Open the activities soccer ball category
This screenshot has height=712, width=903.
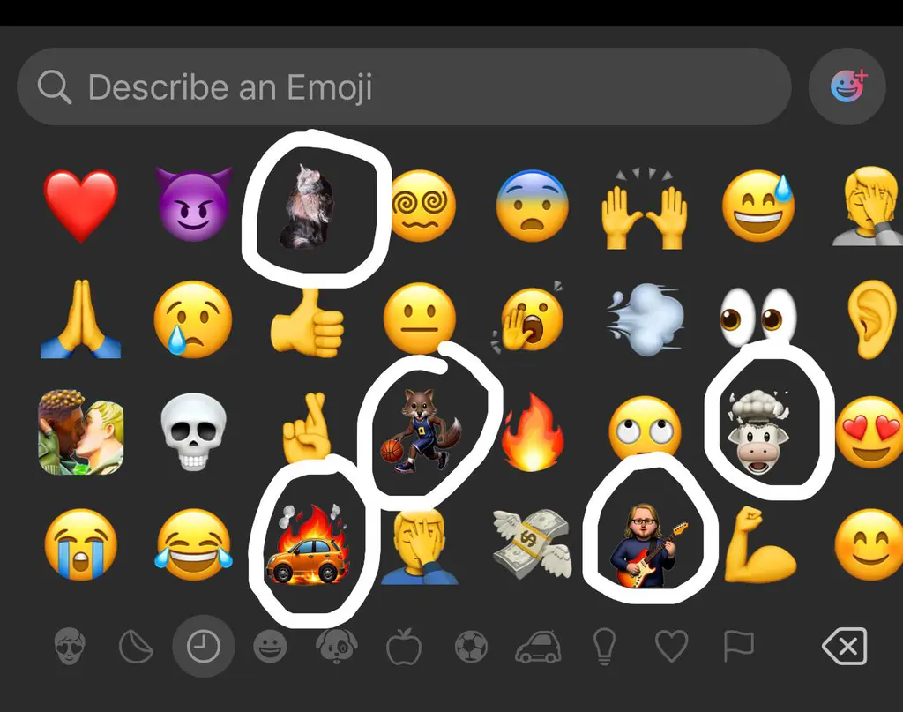tap(471, 647)
